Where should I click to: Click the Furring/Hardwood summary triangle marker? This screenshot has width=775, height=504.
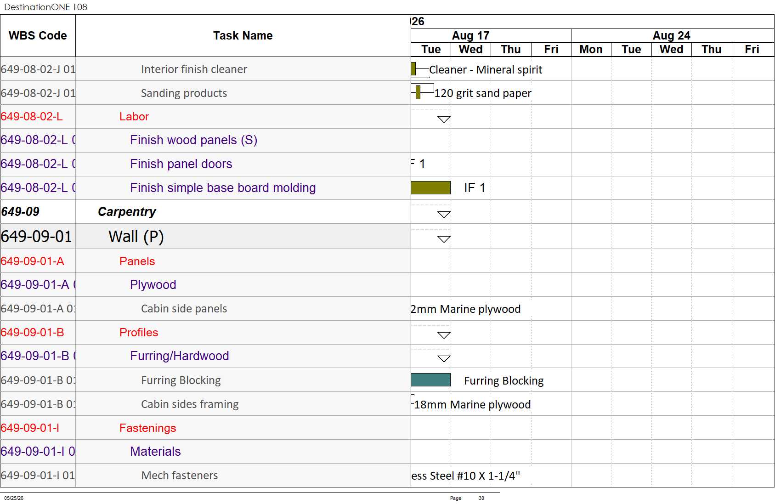[x=444, y=359]
